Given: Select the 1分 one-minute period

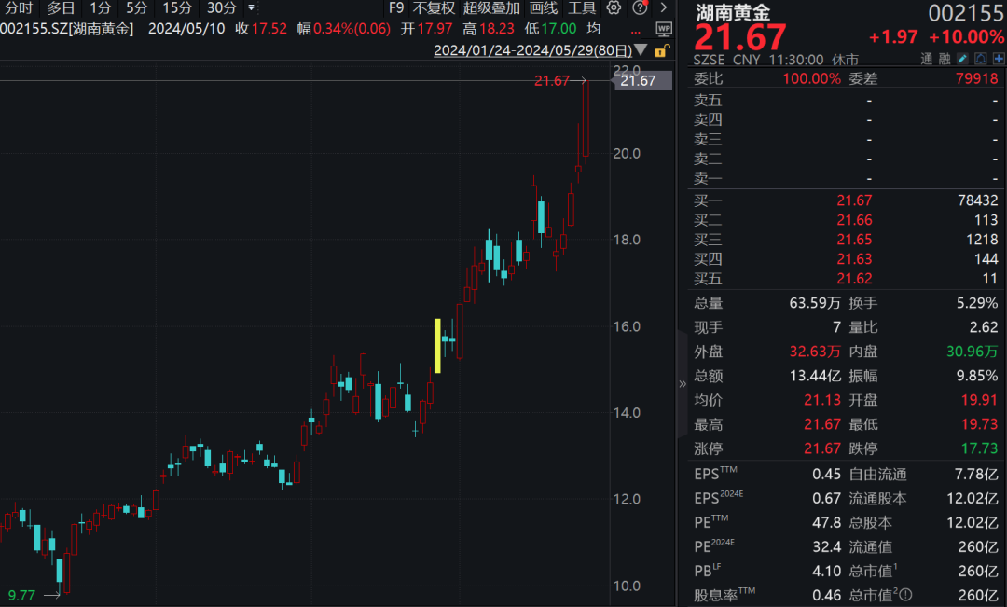Looking at the screenshot, I should (100, 8).
